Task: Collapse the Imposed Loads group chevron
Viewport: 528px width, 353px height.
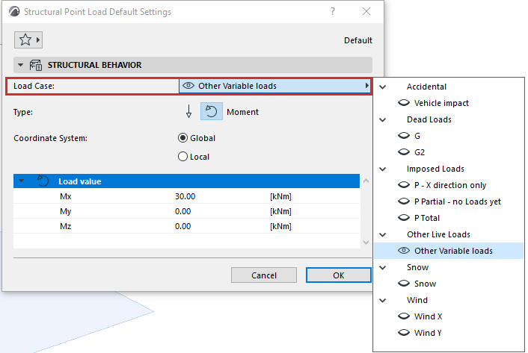Action: [382, 169]
